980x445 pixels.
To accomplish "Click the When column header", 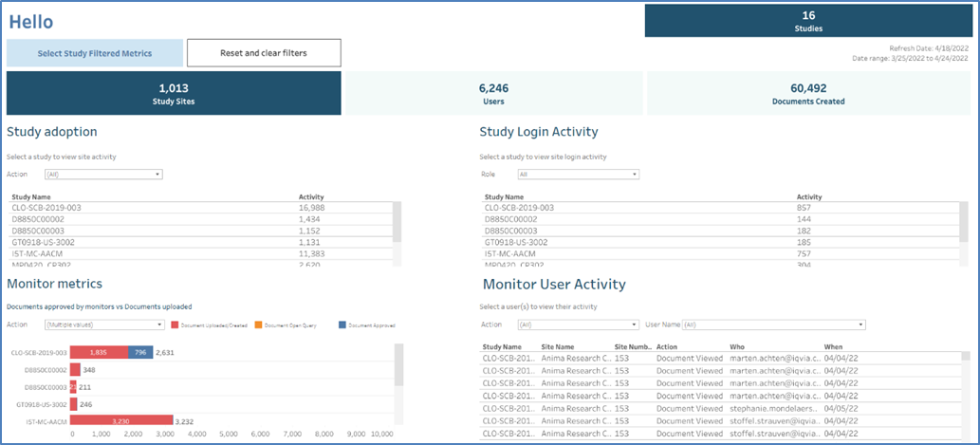I will [833, 346].
